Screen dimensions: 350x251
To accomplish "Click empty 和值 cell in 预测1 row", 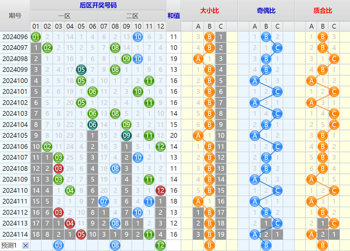I will [x=174, y=245].
